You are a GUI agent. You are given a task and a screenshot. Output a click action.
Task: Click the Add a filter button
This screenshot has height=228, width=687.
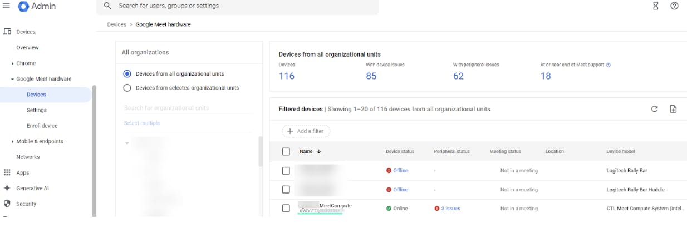coord(306,131)
